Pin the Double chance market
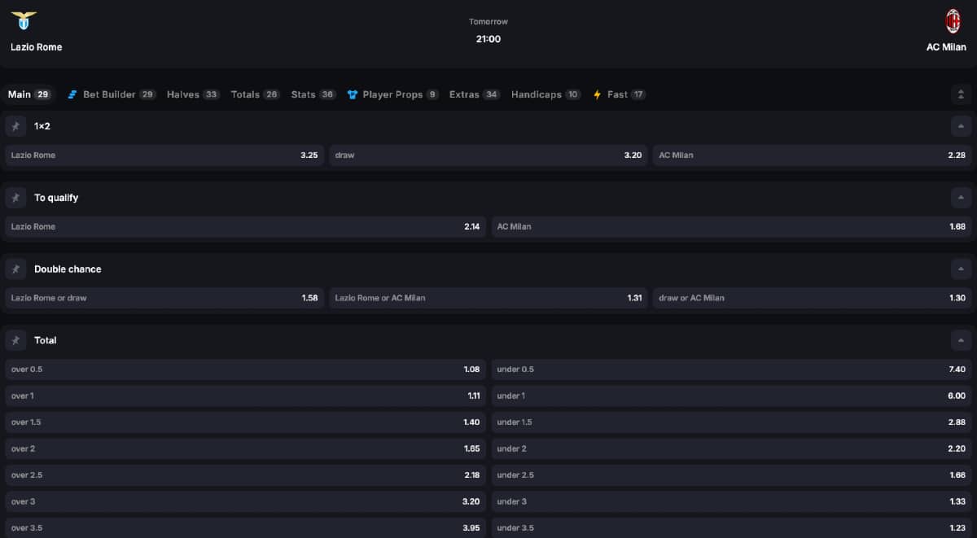977x538 pixels. 14,269
